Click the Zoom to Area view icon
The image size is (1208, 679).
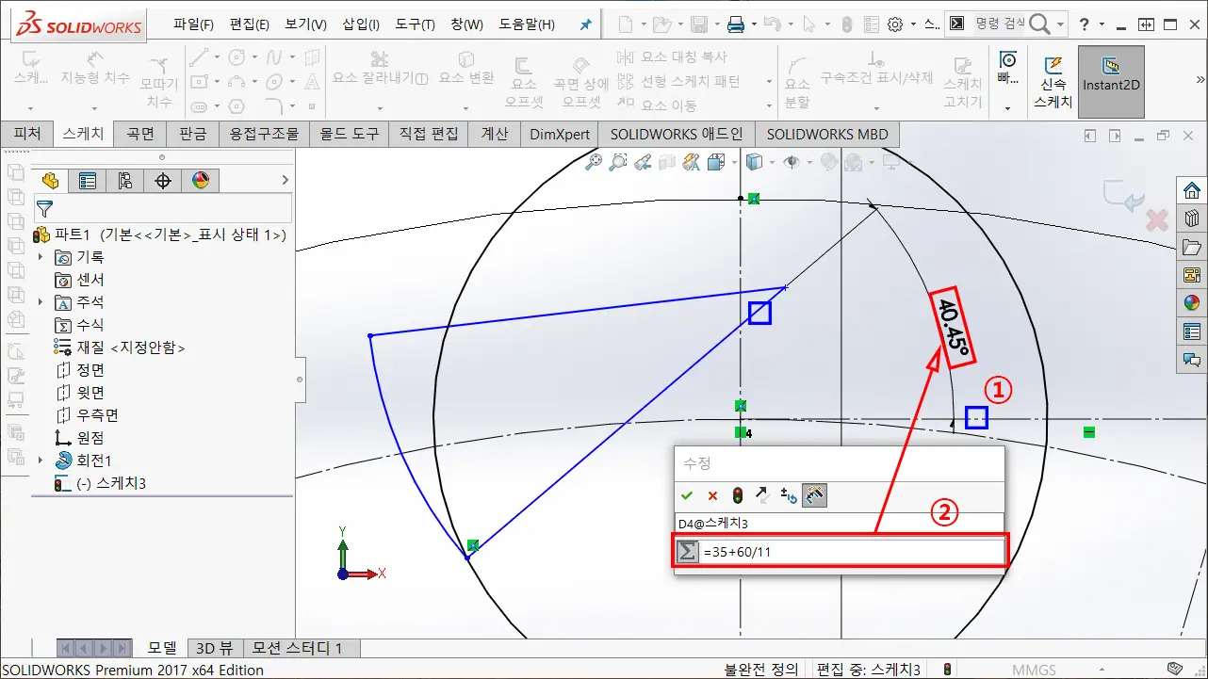point(618,162)
